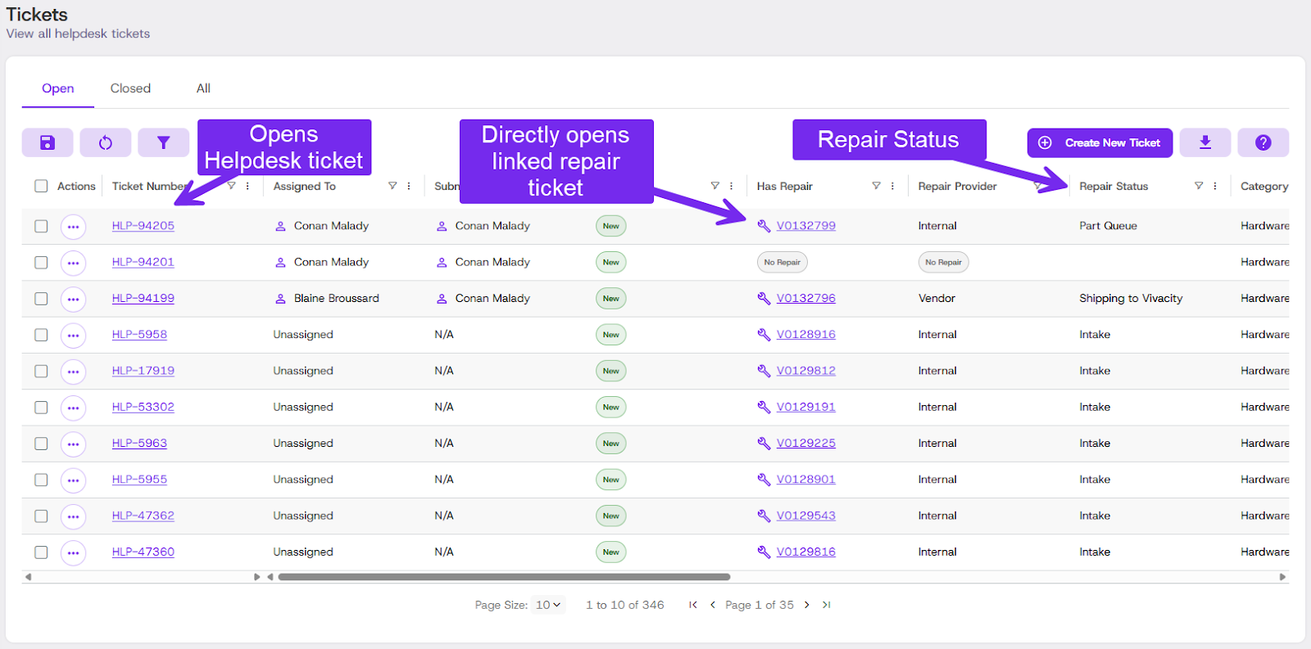Click 'Blaine Broussard' in Assigned To column

tap(337, 298)
